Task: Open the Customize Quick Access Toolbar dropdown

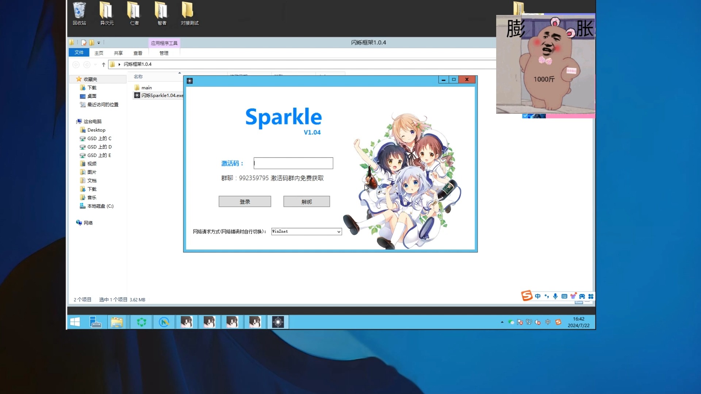Action: (99, 43)
